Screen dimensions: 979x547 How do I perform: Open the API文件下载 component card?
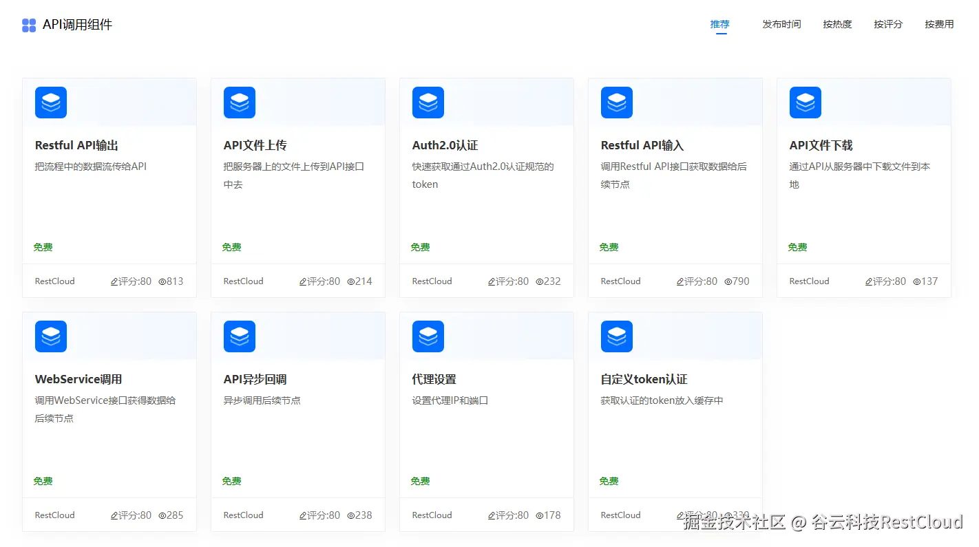tap(864, 187)
